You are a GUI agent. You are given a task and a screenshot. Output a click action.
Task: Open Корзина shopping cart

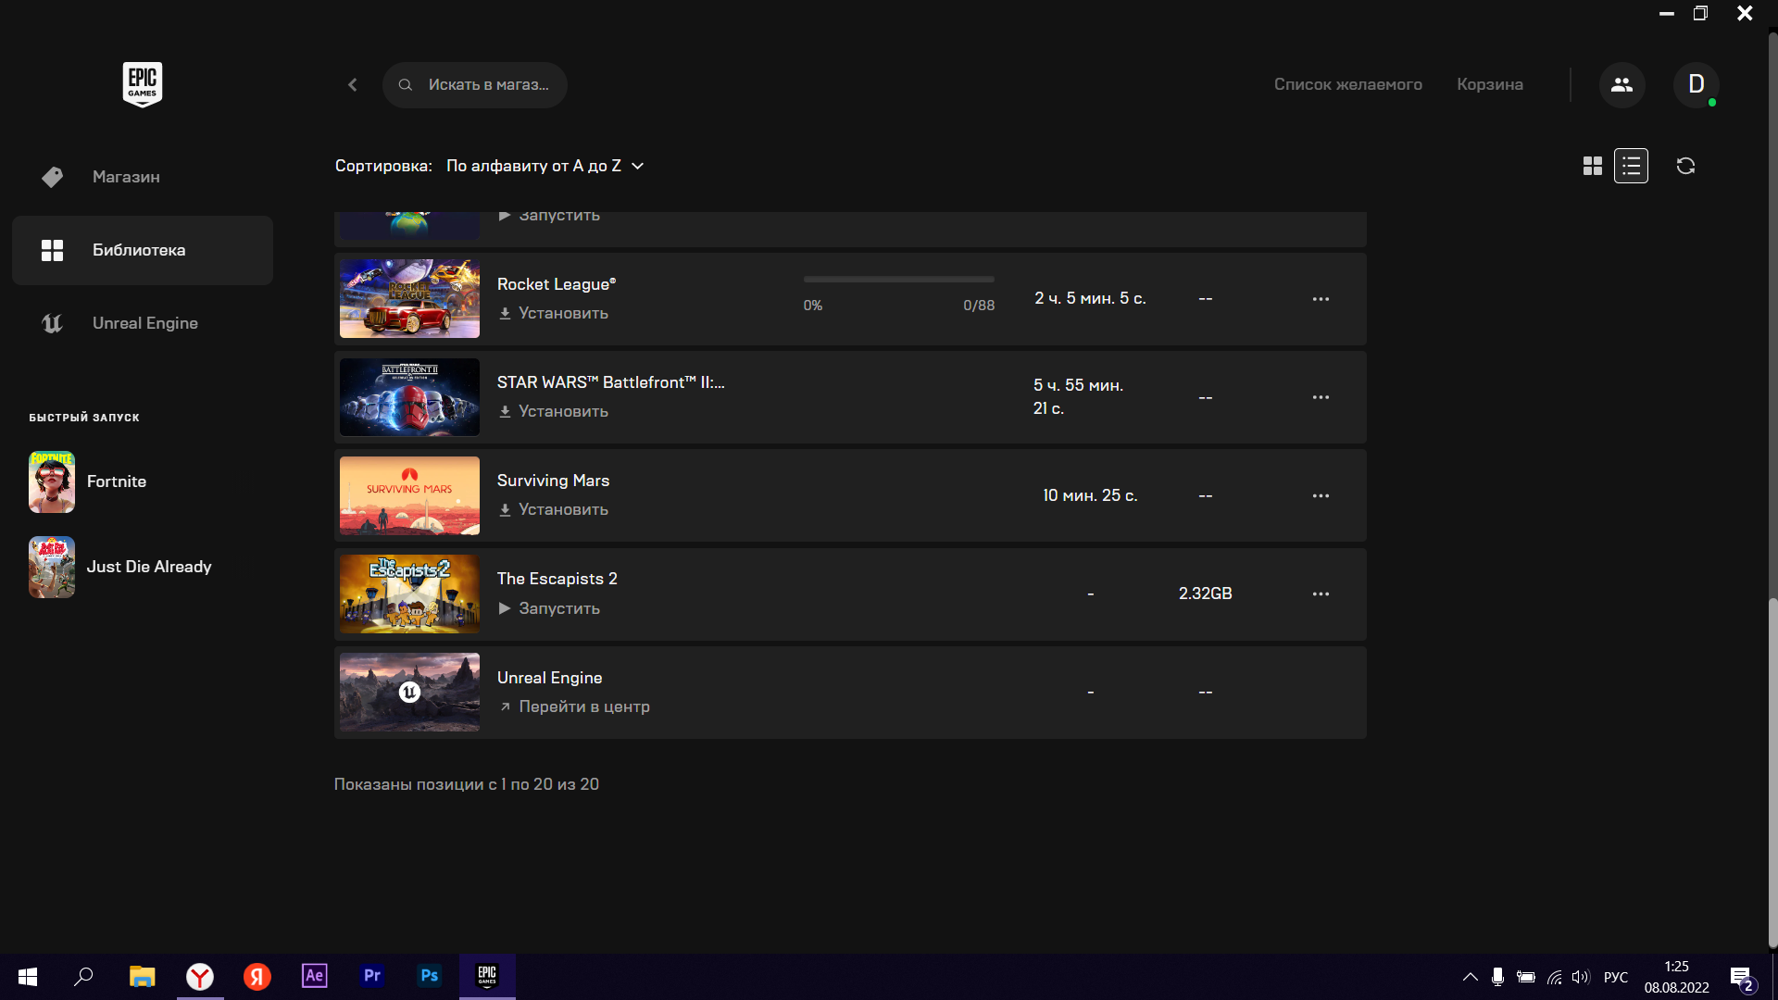[x=1489, y=84]
